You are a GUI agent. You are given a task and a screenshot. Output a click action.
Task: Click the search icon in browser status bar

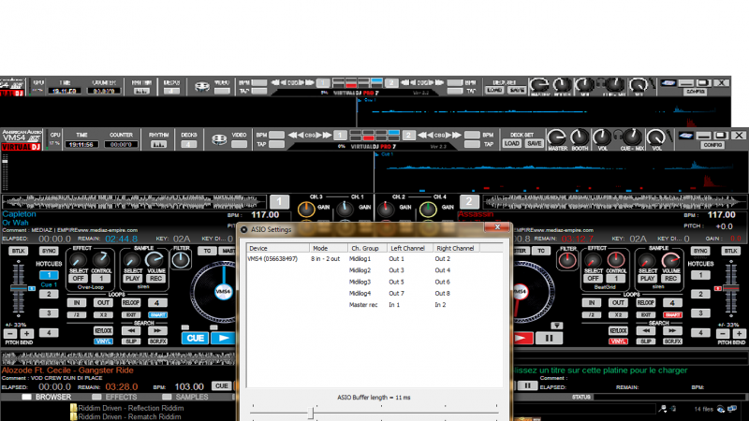point(663,409)
